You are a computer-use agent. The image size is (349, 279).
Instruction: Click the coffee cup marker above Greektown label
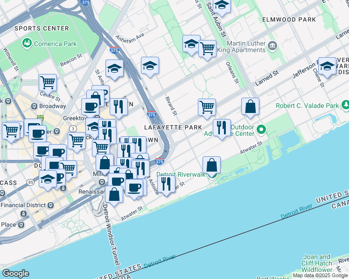(x=90, y=107)
